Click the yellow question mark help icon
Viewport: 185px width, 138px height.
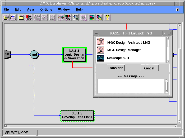(107, 18)
